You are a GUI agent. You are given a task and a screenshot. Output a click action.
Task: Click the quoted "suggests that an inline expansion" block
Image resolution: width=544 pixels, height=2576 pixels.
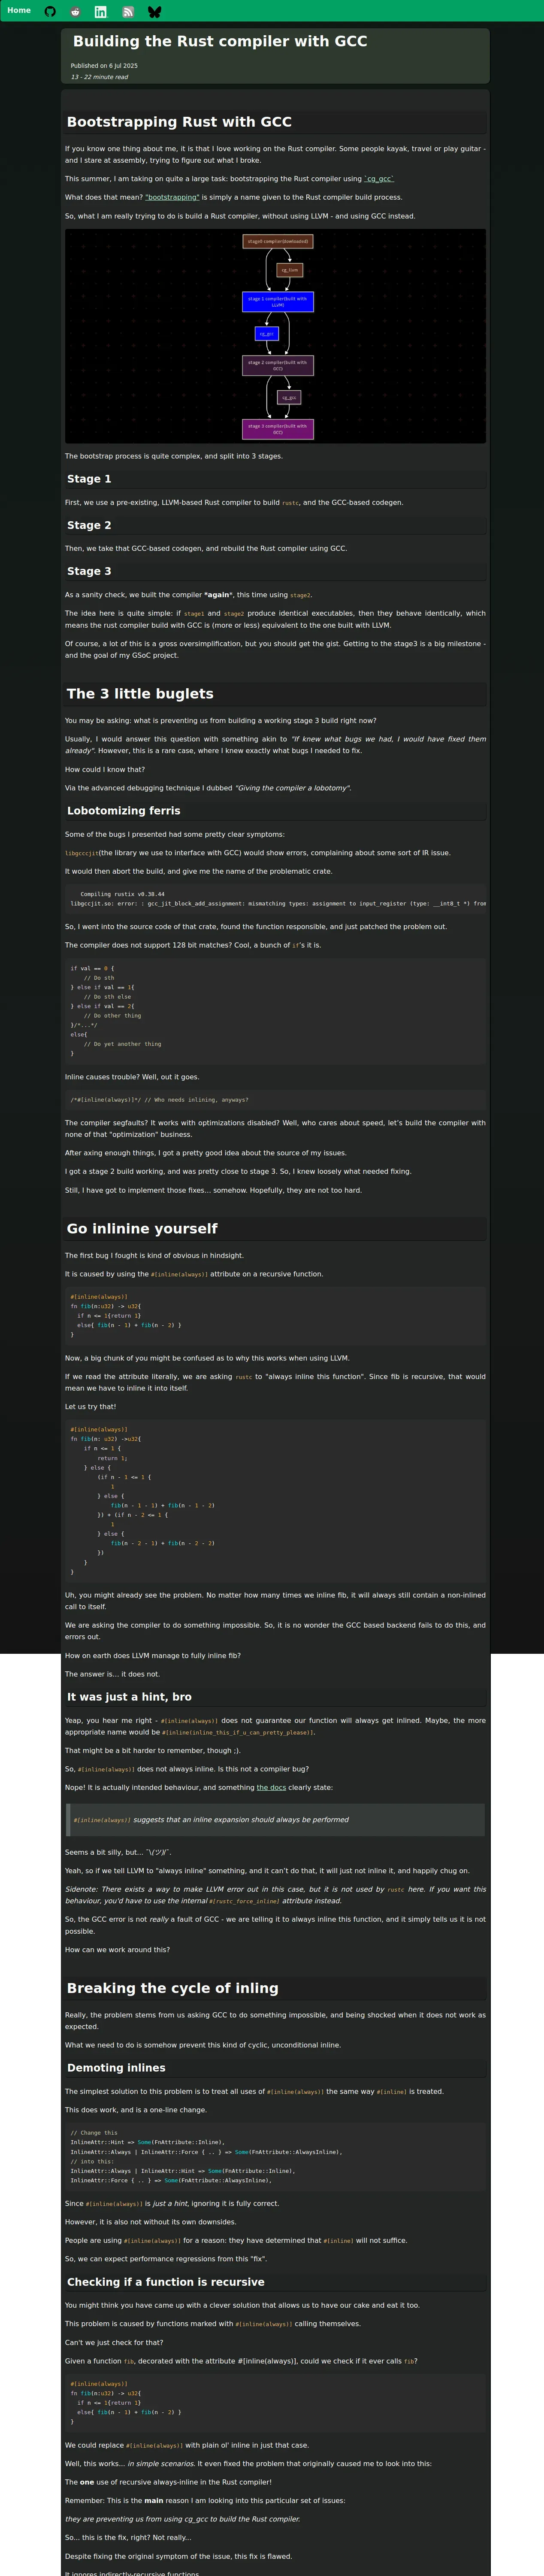point(275,1820)
